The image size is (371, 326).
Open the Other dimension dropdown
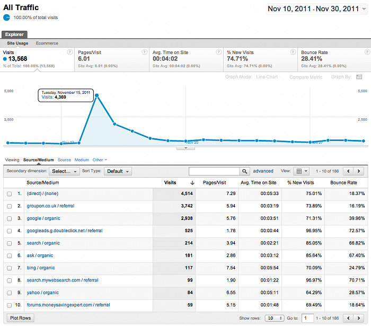coord(100,160)
